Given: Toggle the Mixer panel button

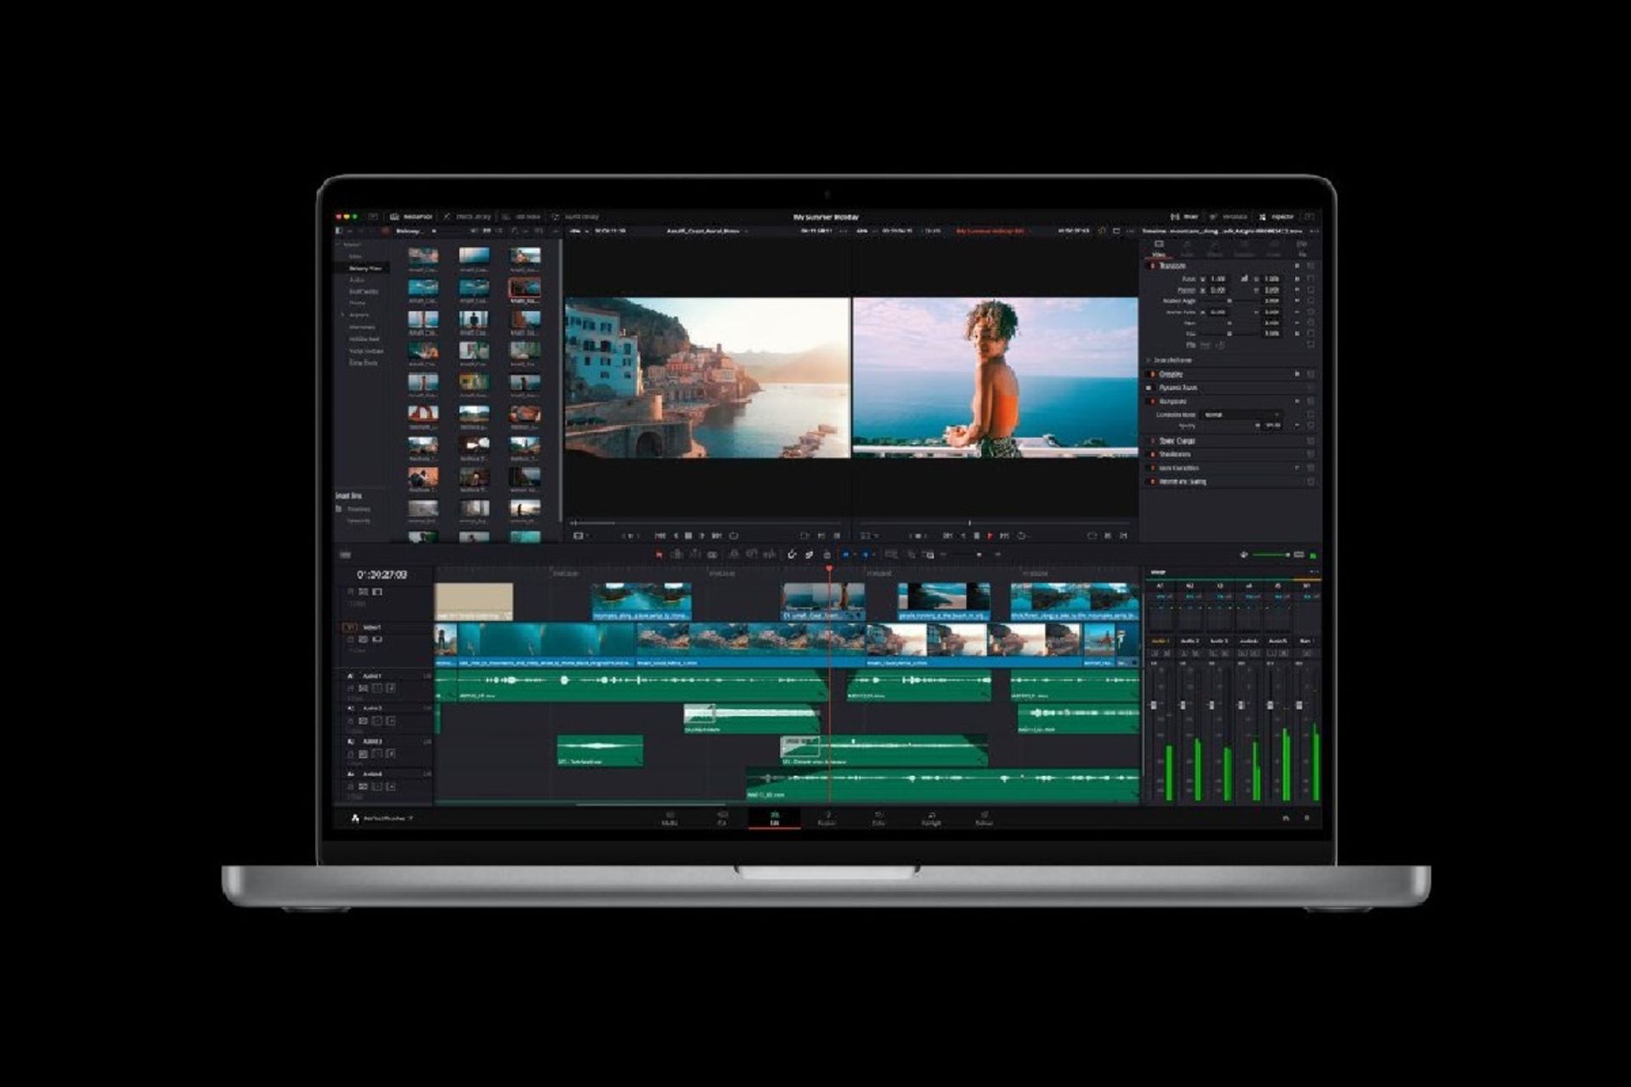Looking at the screenshot, I should pos(1184,217).
